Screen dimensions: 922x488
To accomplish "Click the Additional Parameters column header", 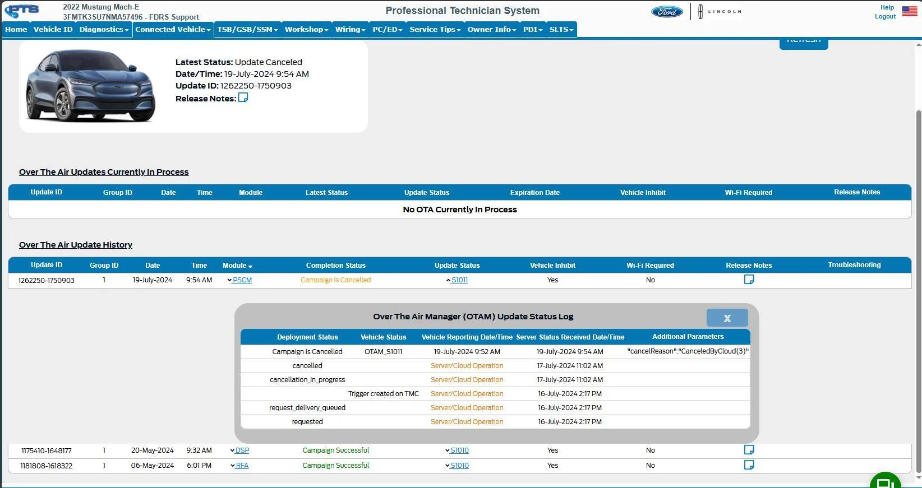I will (x=688, y=337).
